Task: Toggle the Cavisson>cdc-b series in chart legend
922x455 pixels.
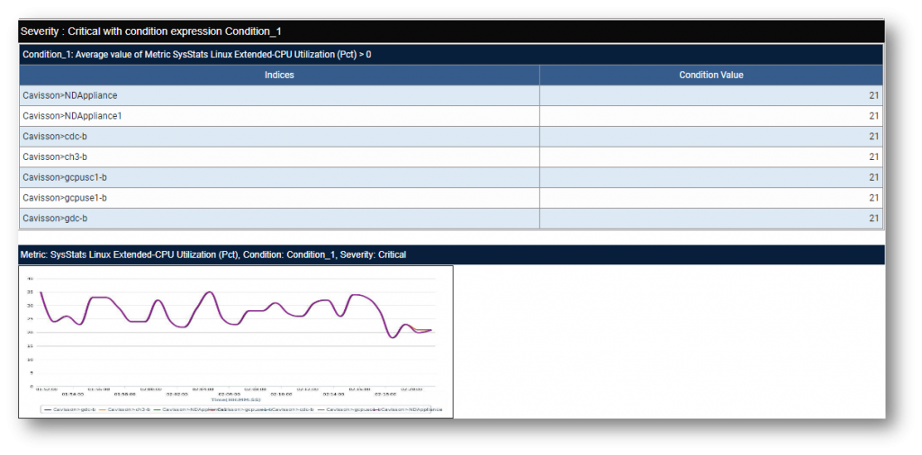Action: (x=288, y=409)
